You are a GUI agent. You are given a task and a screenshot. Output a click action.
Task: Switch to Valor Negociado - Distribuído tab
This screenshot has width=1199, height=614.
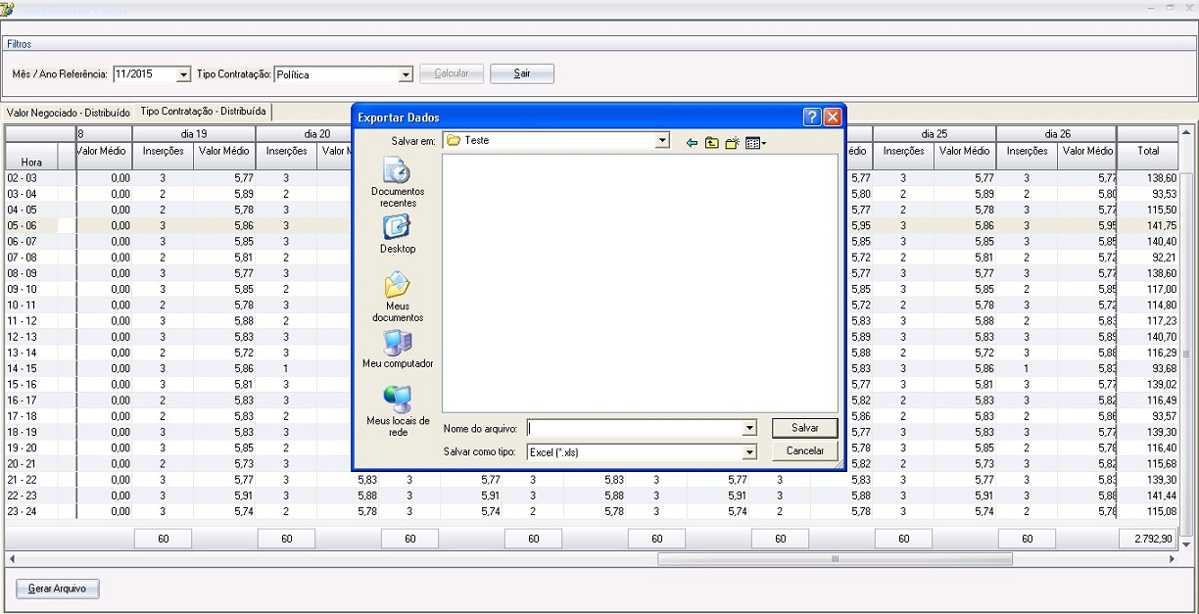click(x=68, y=113)
